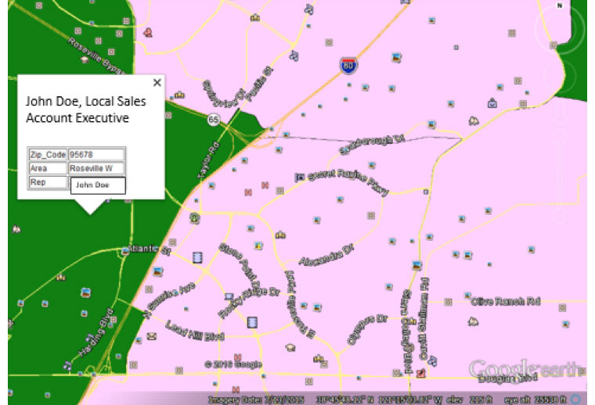Click the Lead Hill Blvd label
This screenshot has width=595, height=405.
195,331
